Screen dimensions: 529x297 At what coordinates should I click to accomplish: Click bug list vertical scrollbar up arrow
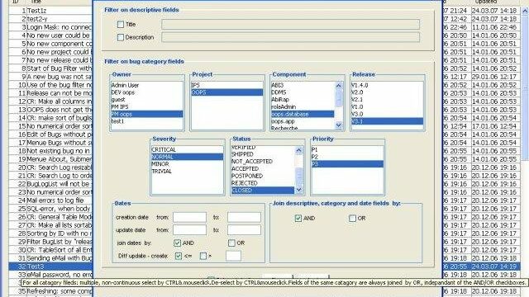525,11
